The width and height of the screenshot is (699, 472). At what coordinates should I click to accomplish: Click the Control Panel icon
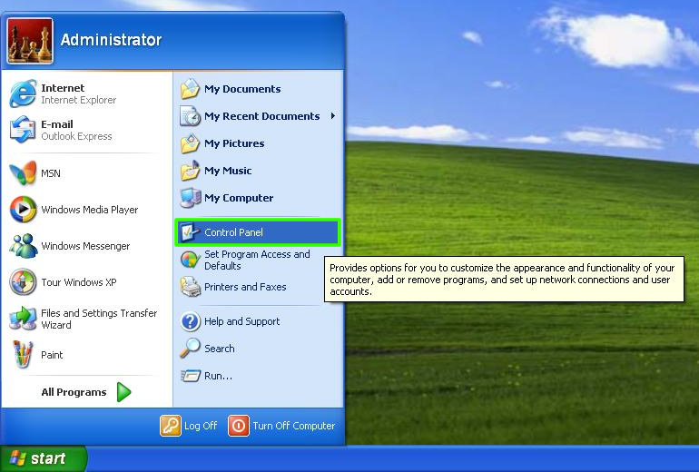(x=190, y=231)
